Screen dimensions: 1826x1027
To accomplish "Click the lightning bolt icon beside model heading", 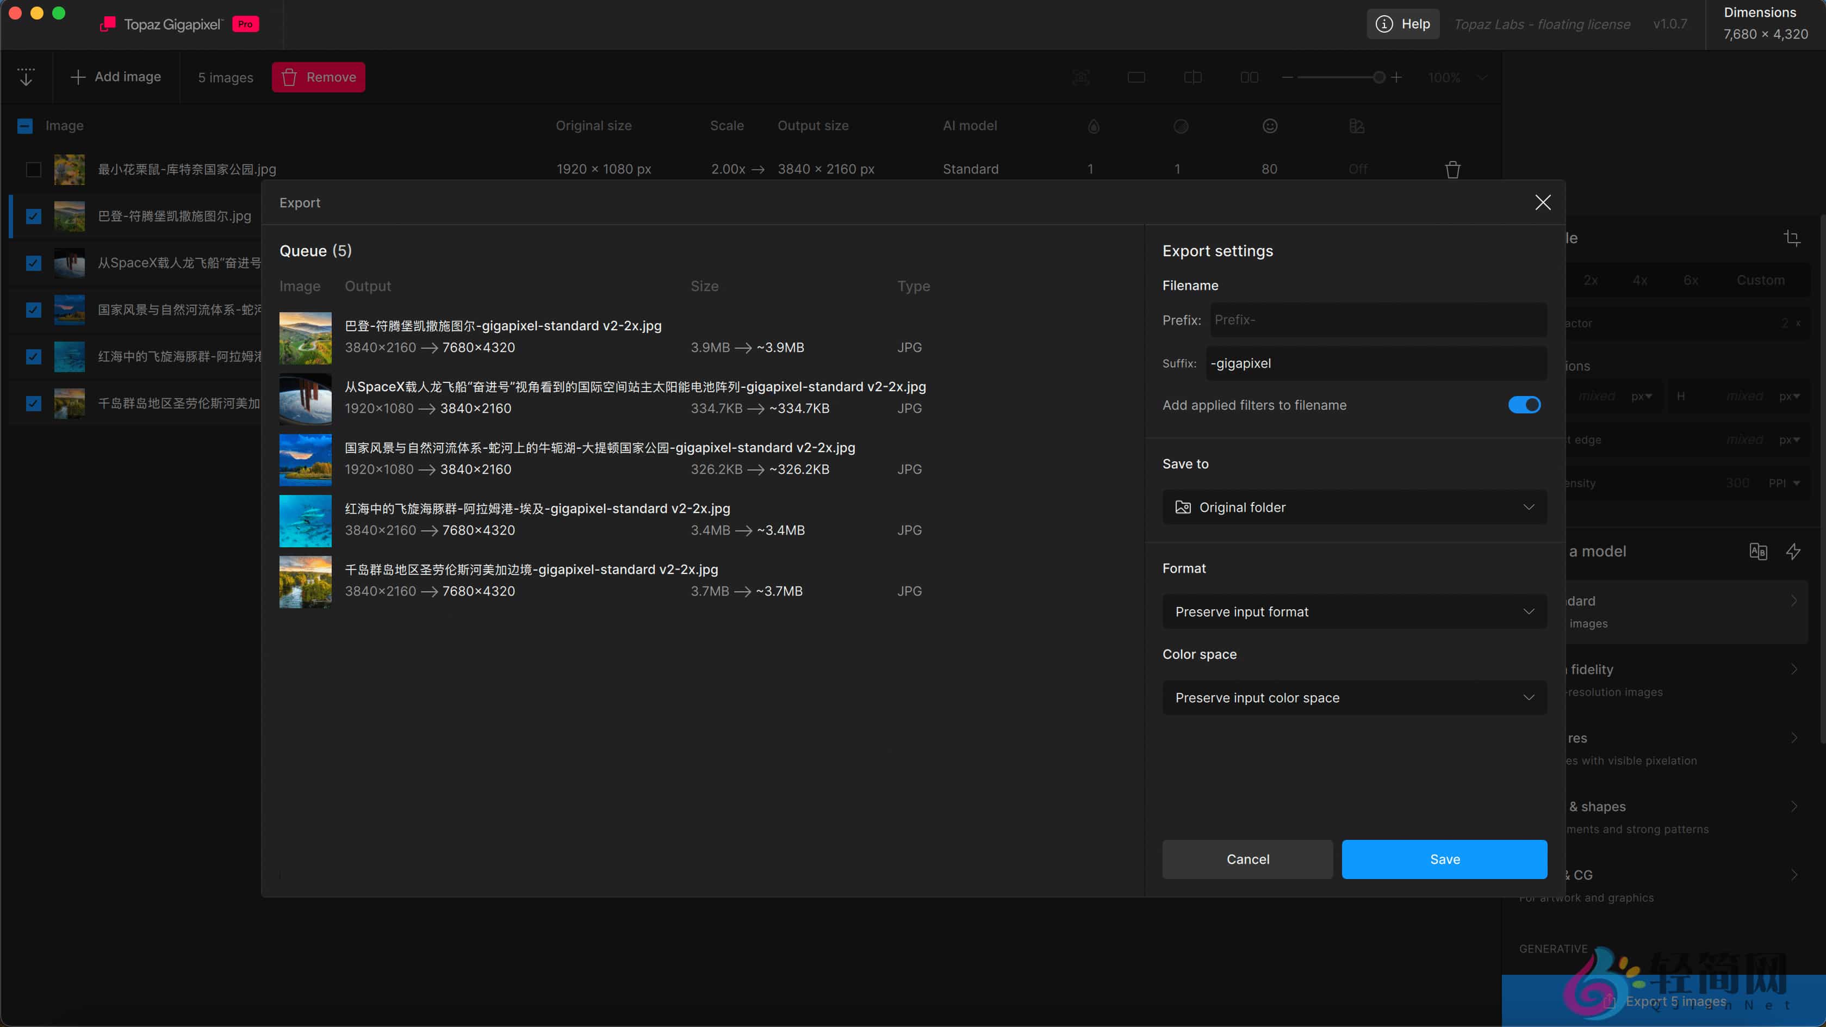I will (1793, 551).
